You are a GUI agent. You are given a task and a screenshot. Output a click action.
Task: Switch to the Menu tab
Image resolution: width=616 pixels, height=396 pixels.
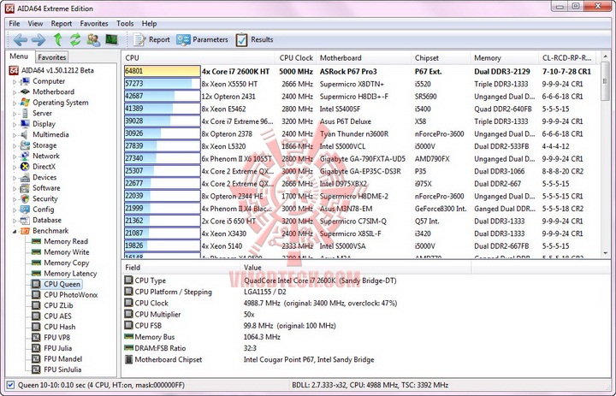[19, 56]
